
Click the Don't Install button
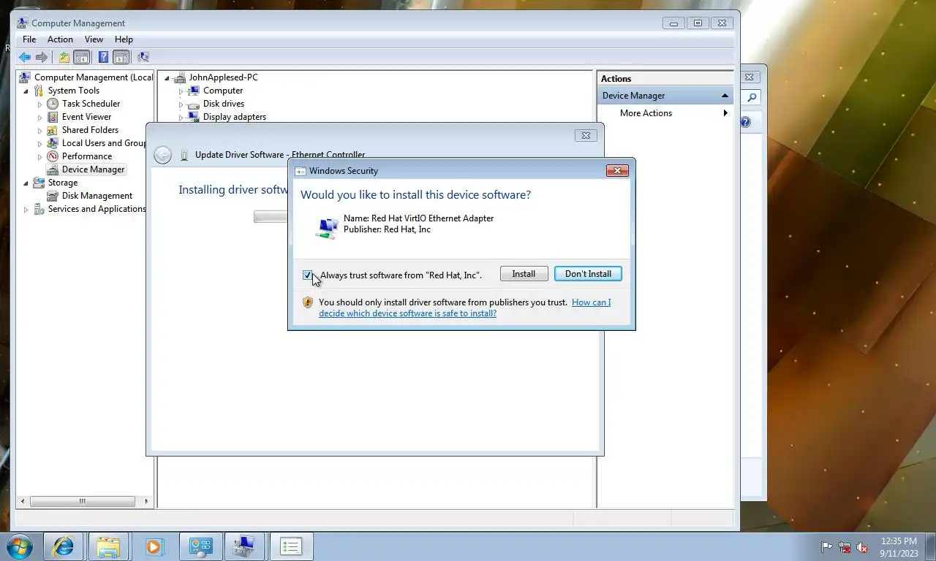[x=588, y=274]
